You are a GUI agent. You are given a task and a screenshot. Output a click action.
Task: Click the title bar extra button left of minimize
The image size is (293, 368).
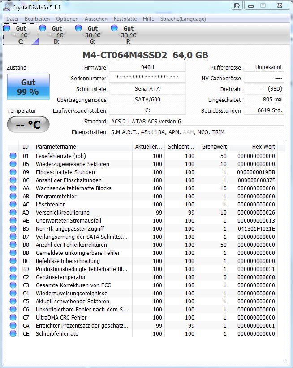[x=237, y=6]
